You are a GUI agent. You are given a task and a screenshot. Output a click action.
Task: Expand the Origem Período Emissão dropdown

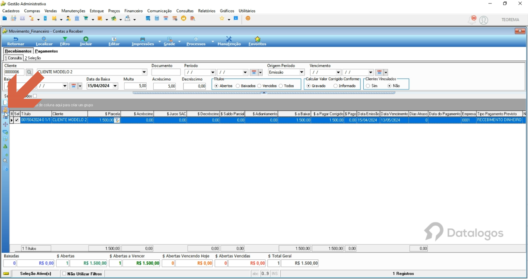(302, 72)
